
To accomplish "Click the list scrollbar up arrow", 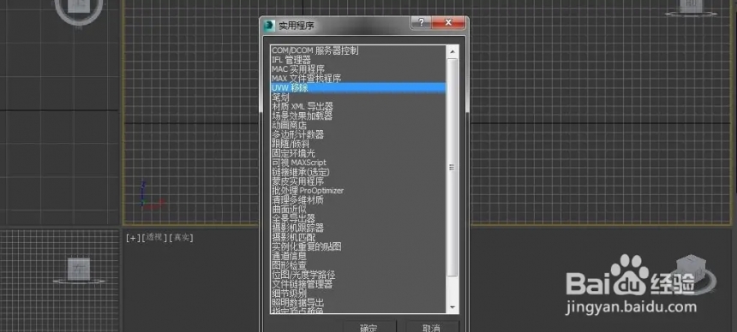I will pos(452,51).
